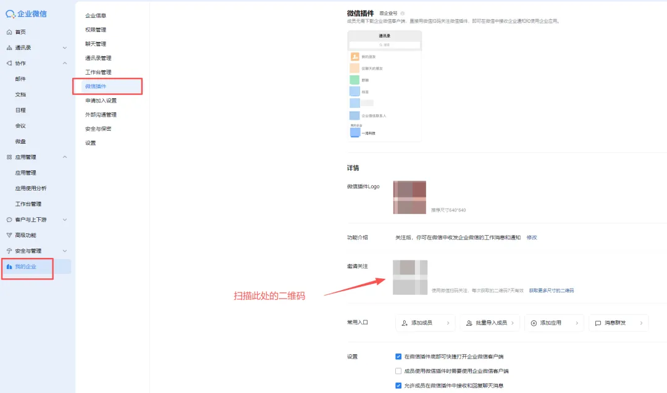Open 企业信息 settings page

(x=98, y=15)
